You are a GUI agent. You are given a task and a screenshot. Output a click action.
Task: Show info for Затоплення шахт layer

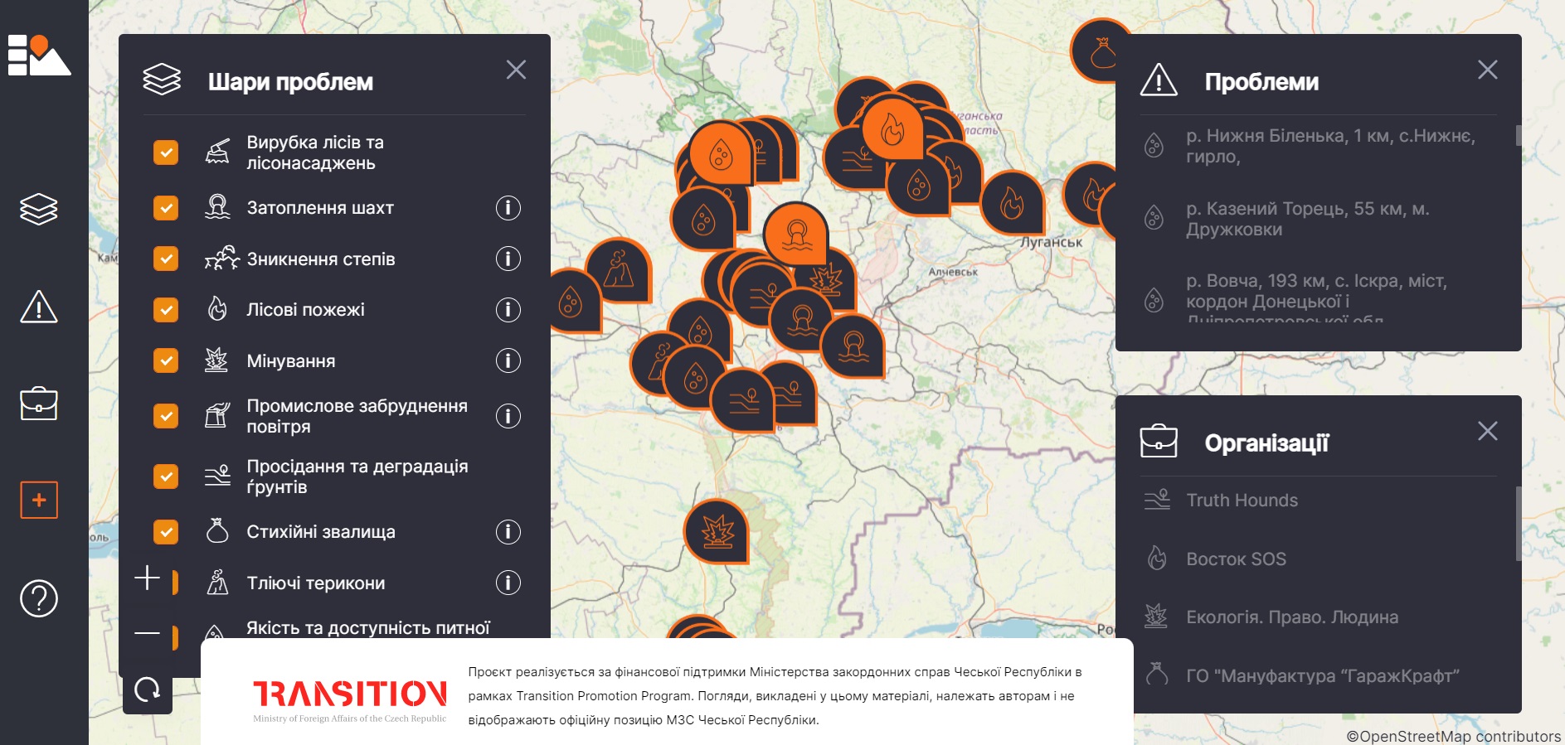pos(508,207)
